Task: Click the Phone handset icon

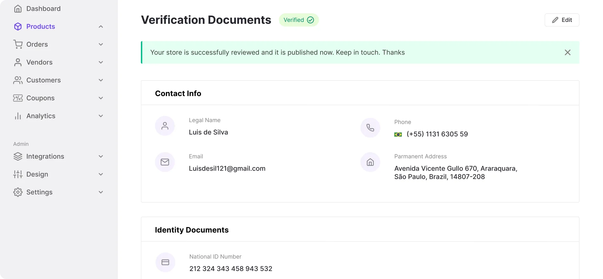Action: click(x=370, y=128)
